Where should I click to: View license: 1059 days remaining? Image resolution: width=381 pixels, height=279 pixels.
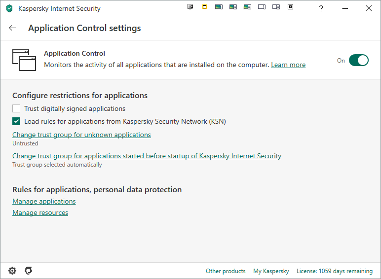tap(335, 271)
